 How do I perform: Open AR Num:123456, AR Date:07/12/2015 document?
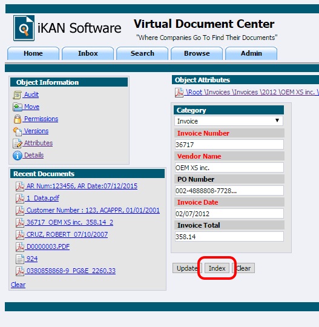click(82, 186)
